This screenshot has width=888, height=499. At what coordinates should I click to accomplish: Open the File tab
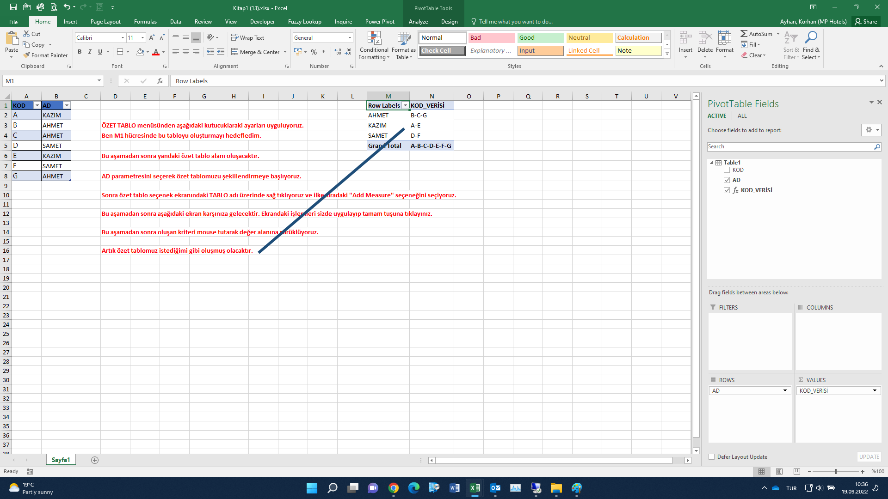13,22
